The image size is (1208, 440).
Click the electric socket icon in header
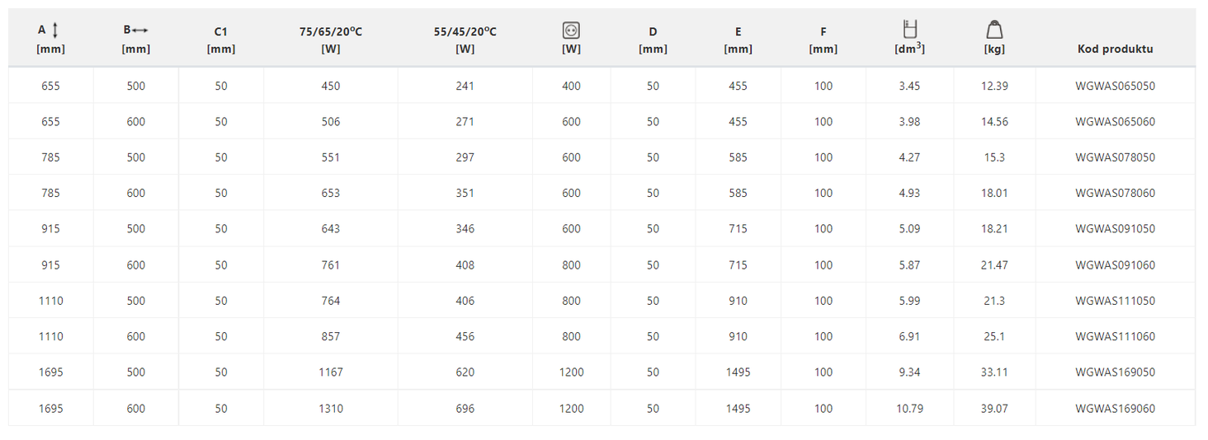tap(571, 30)
